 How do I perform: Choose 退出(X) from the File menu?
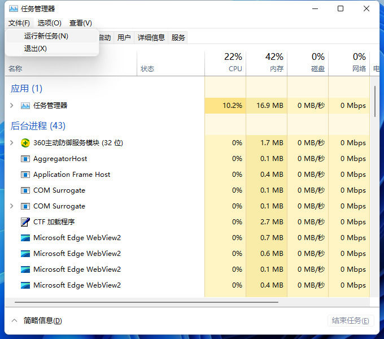coord(52,49)
